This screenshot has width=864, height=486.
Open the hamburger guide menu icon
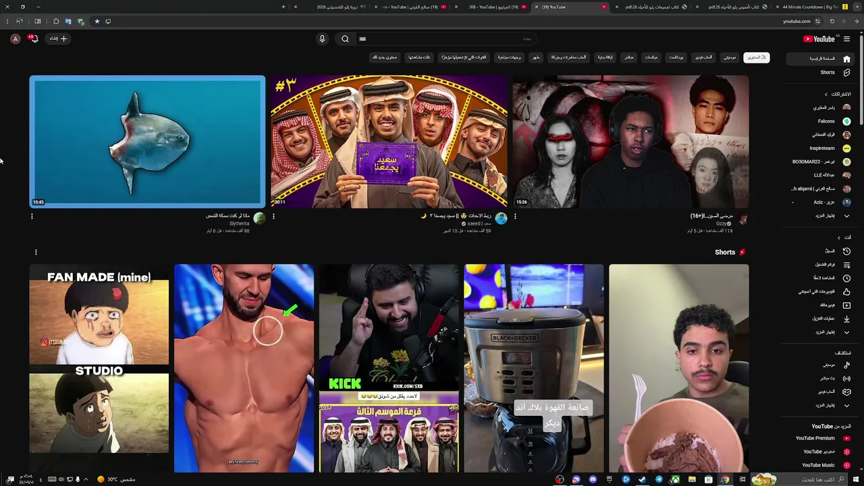846,38
